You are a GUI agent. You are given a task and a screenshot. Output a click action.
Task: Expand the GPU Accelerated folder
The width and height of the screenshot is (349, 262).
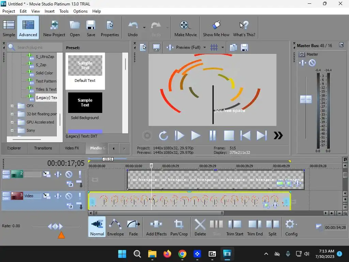tap(12, 122)
